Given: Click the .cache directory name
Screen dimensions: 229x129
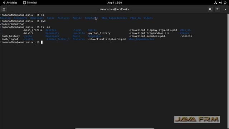Looking at the screenshot, I should point(28,36).
